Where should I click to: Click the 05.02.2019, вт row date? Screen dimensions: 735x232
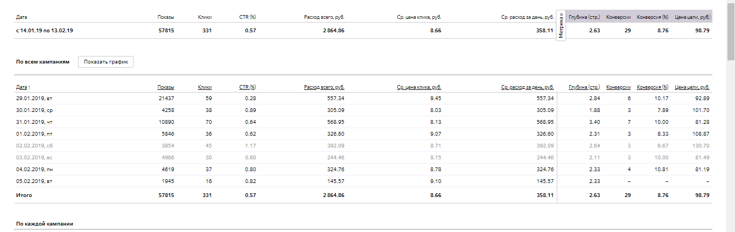point(34,181)
